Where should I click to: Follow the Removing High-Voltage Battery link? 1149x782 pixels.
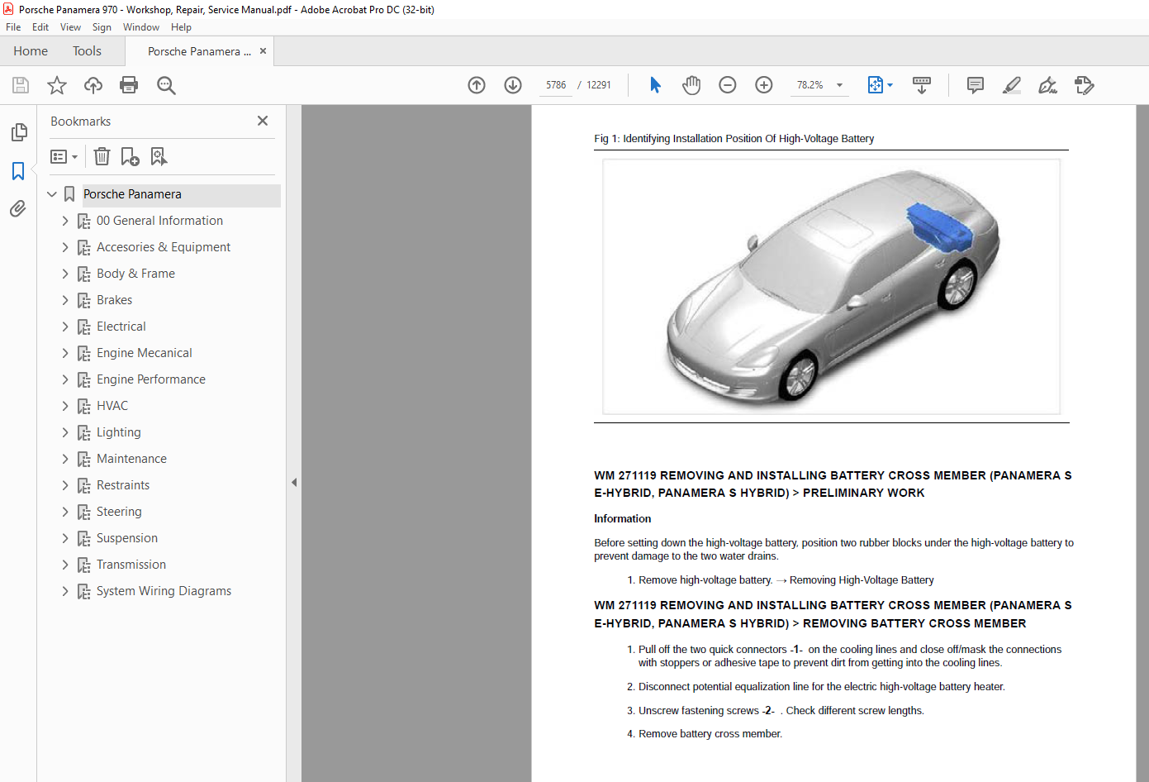tap(862, 580)
